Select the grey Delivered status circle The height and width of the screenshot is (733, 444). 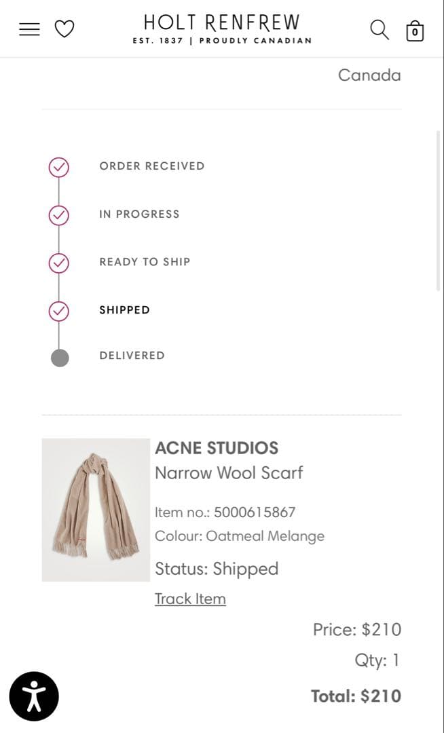tap(59, 355)
